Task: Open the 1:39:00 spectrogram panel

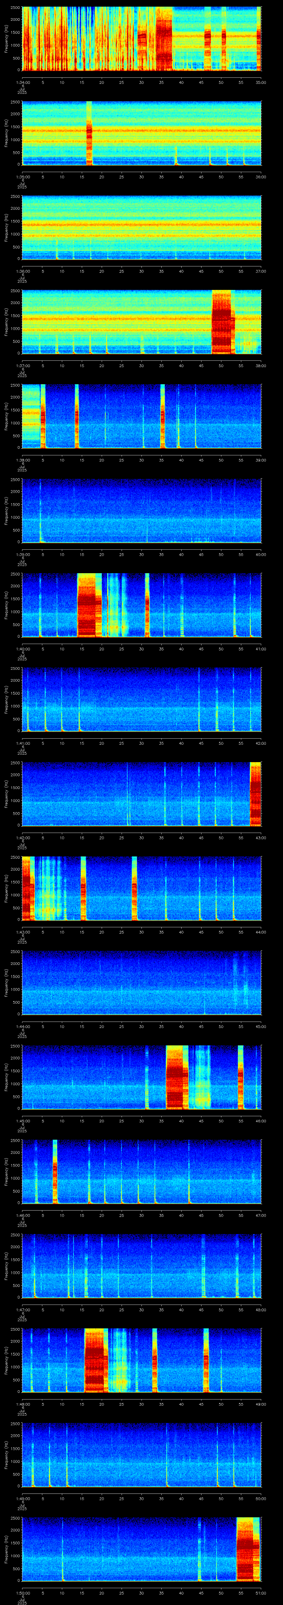Action: coord(142,510)
